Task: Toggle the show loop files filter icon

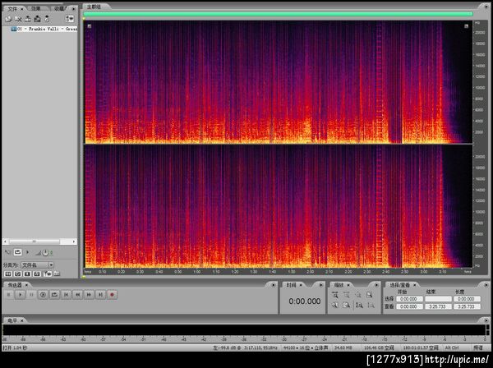Action: coord(17,274)
